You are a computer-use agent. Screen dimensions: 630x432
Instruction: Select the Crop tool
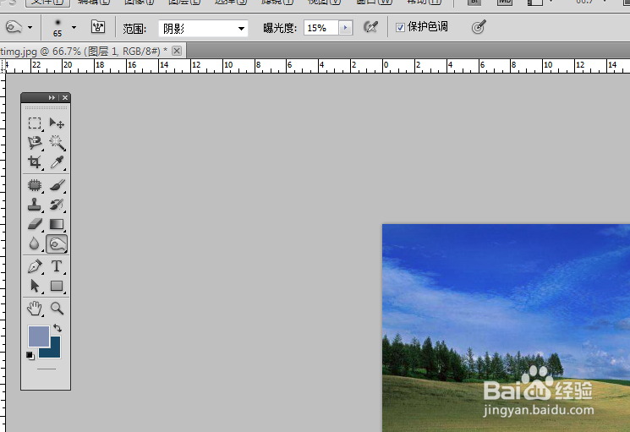(x=35, y=162)
